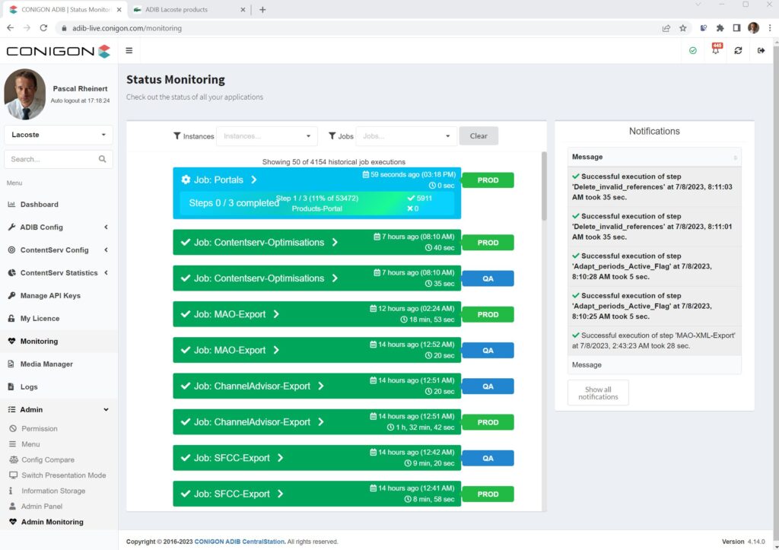Open the Jobs filter dropdown
The height and width of the screenshot is (550, 779).
(x=405, y=135)
